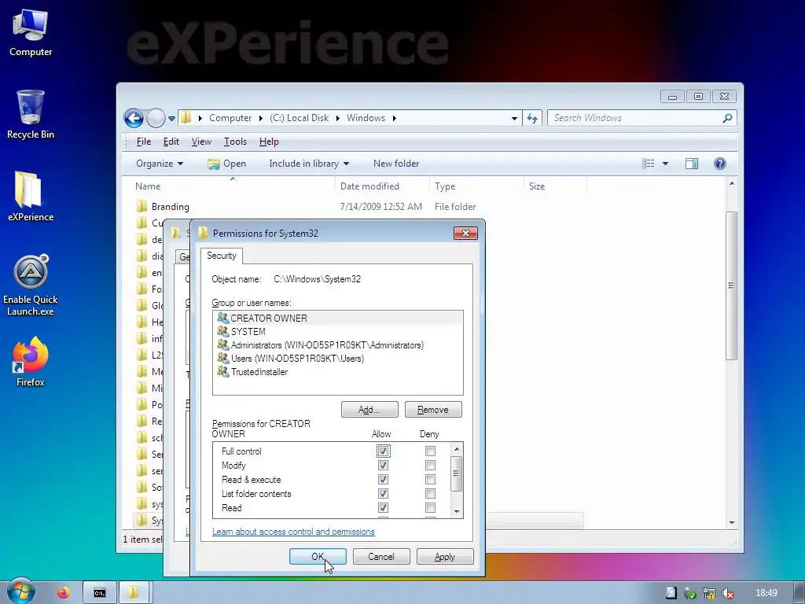This screenshot has width=805, height=604.
Task: Check Deny for Modify
Action: (430, 466)
